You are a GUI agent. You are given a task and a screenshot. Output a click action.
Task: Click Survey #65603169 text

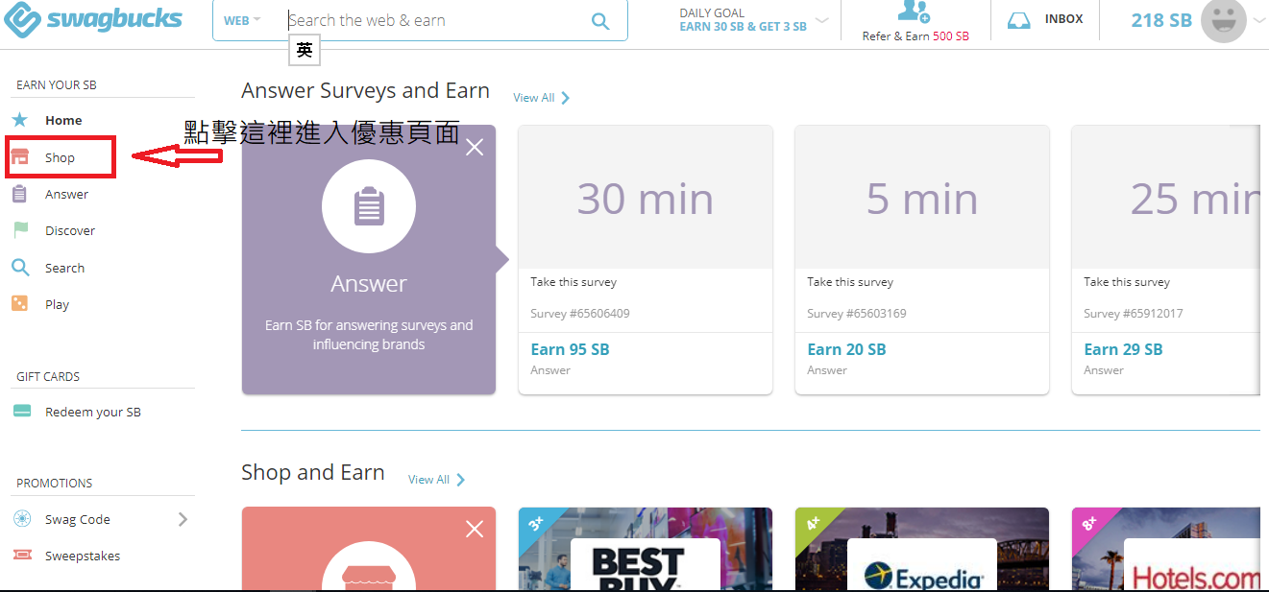click(x=857, y=314)
